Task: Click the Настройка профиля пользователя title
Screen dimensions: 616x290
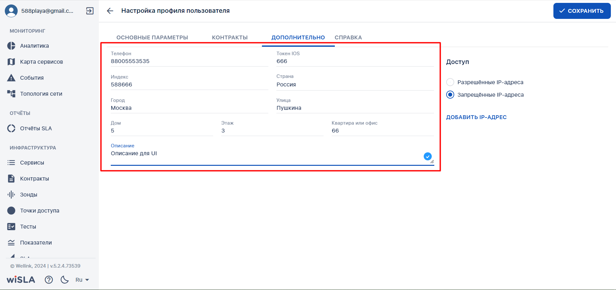Action: (175, 11)
